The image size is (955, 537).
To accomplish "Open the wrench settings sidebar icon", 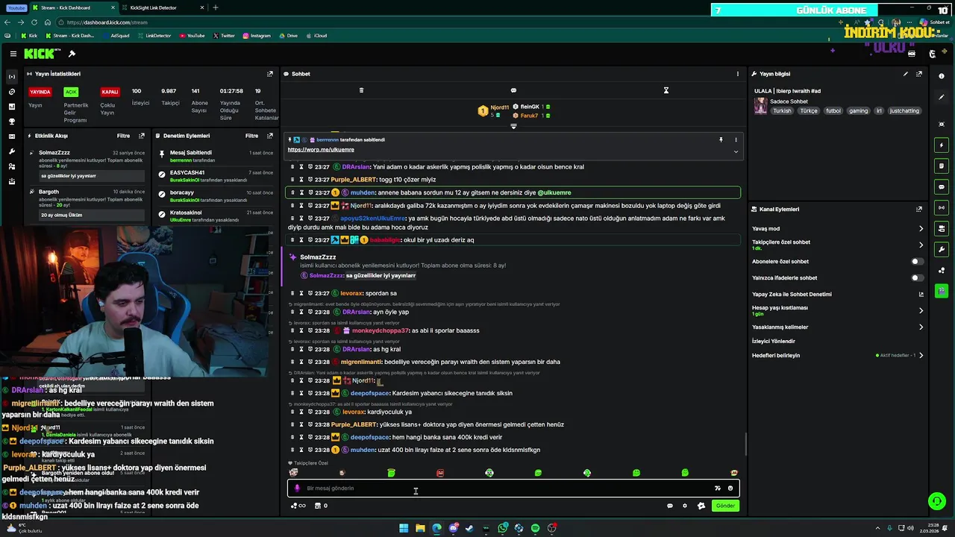I will (x=11, y=151).
